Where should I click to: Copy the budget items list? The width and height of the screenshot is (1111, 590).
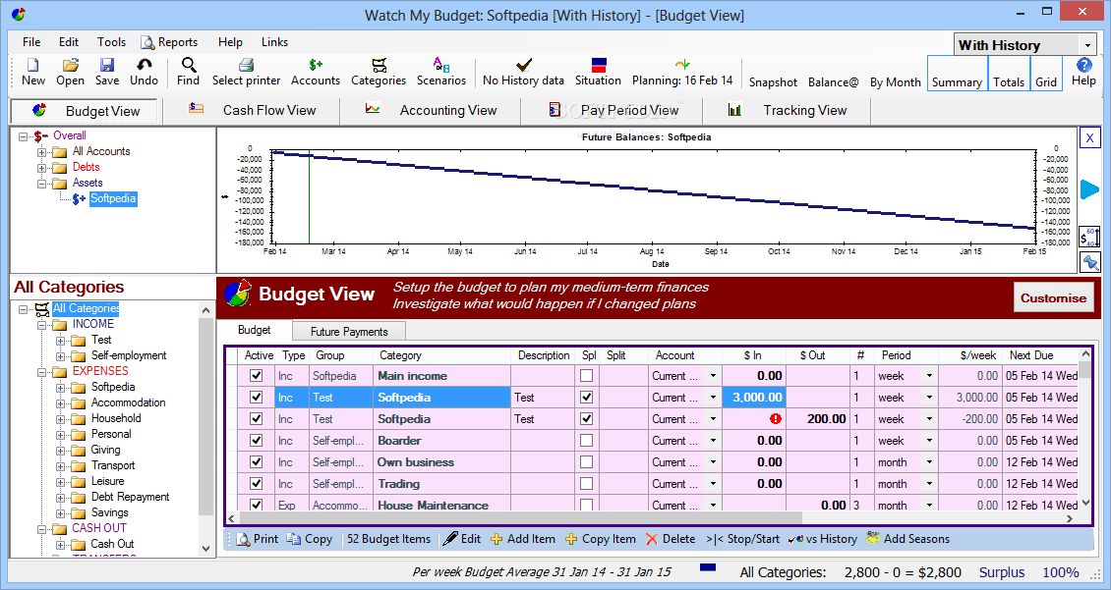310,539
